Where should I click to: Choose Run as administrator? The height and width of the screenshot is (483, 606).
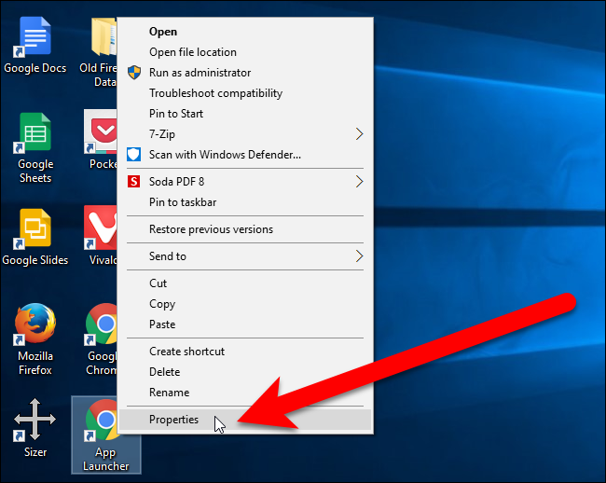pos(245,73)
